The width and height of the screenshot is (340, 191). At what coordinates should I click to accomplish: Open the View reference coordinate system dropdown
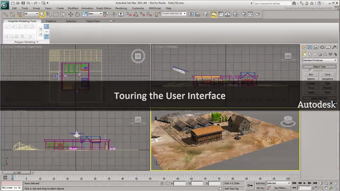(95, 14)
